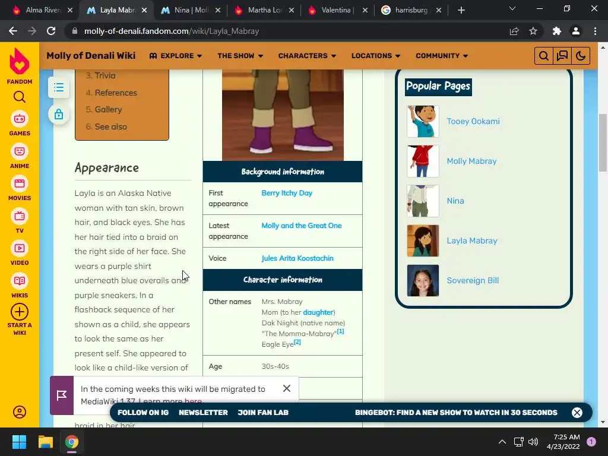Click Follow on IG
Viewport: 608px width, 456px height.
point(143,413)
